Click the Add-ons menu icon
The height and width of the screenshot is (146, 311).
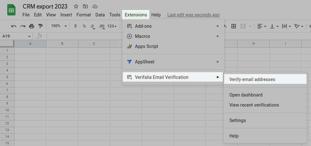coord(129,26)
